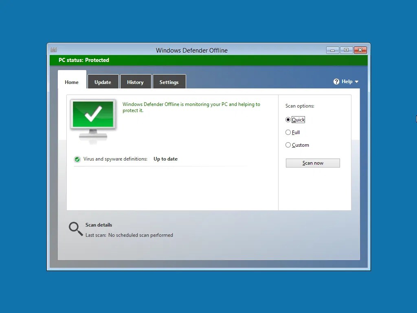Image resolution: width=417 pixels, height=313 pixels.
Task: Click the PC status Protected banner
Action: (x=84, y=60)
